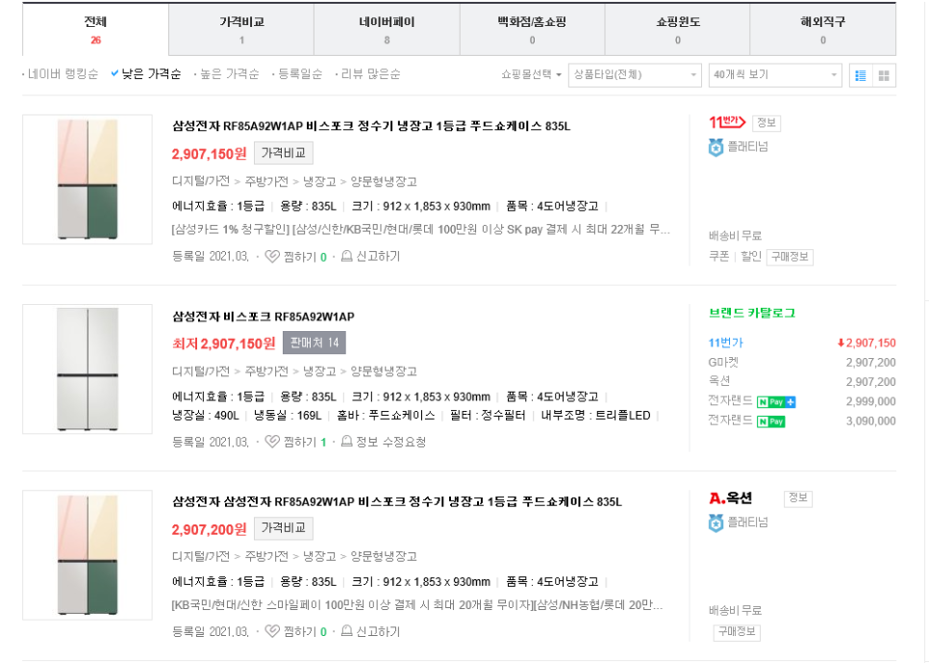
Task: Click 전자랜드 seller with 3,090,000 price
Action: point(731,421)
